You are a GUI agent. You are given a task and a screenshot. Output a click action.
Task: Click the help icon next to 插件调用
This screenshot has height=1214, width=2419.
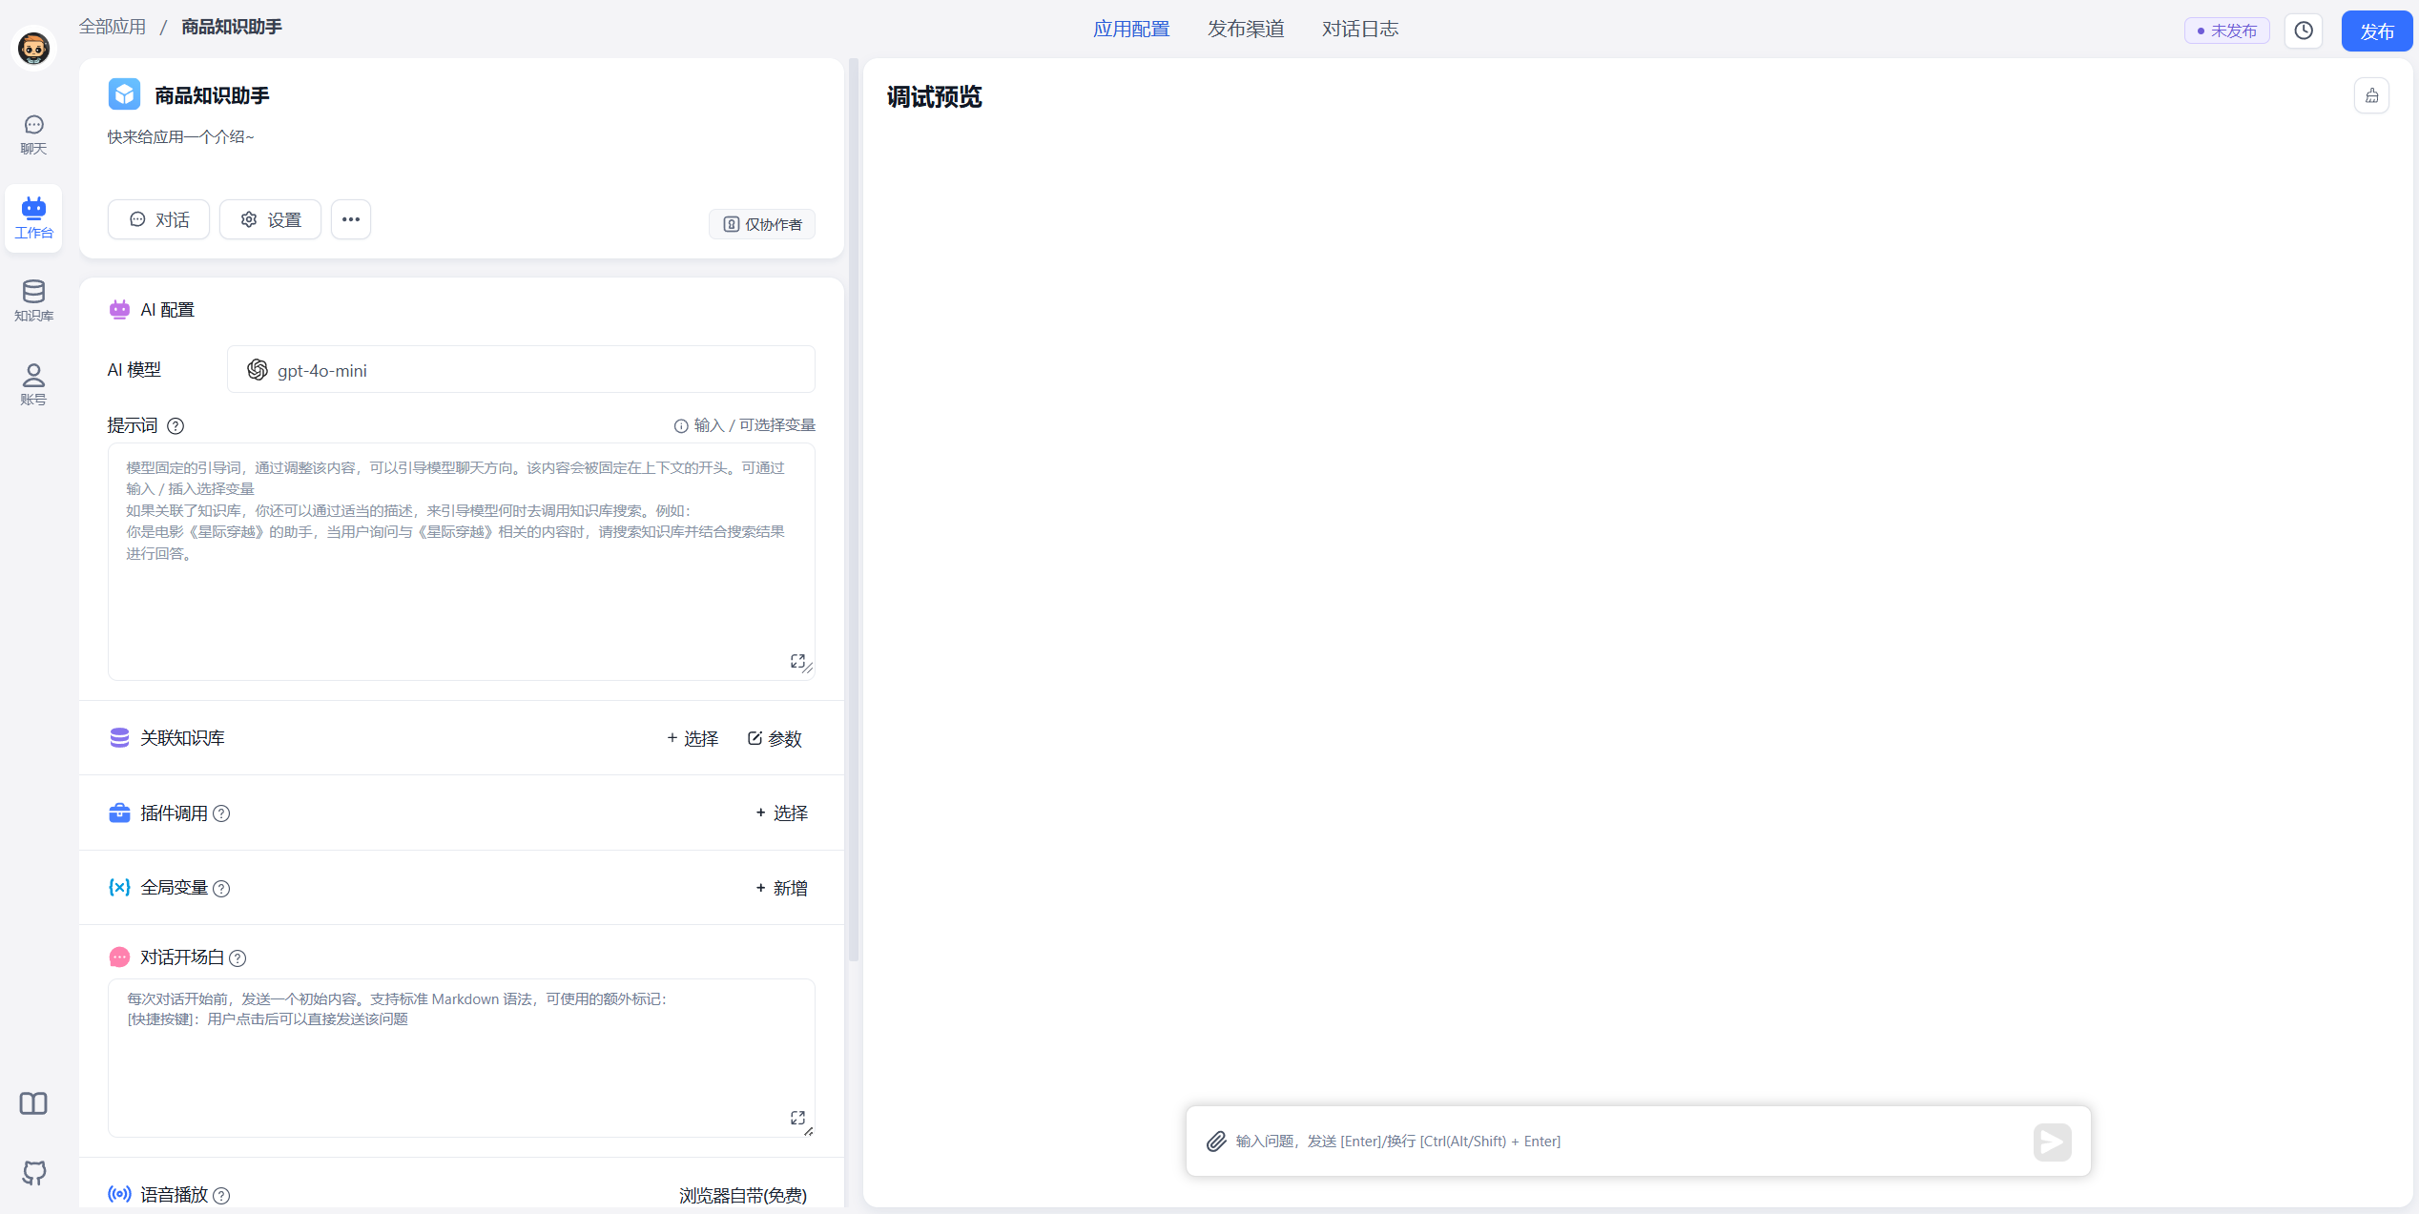[221, 813]
